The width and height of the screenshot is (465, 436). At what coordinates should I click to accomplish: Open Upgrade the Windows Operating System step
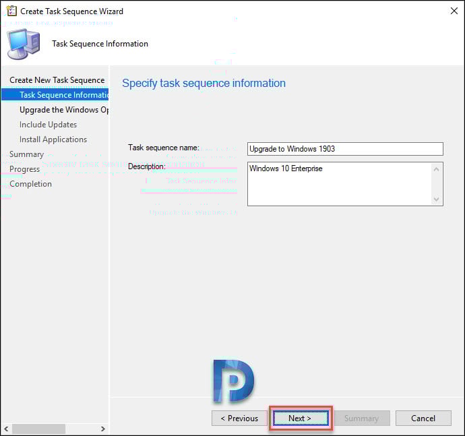(x=64, y=110)
